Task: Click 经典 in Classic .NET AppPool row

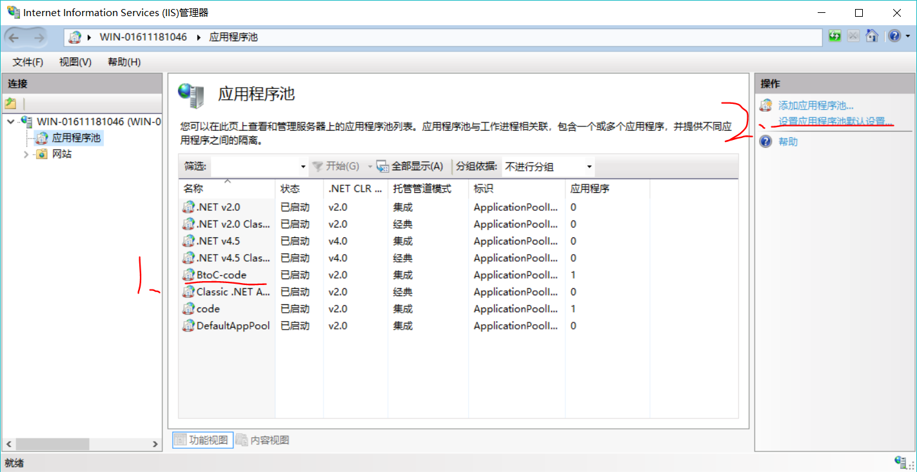Action: tap(403, 291)
